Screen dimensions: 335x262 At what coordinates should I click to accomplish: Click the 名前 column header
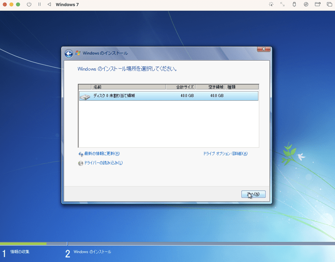click(x=129, y=87)
